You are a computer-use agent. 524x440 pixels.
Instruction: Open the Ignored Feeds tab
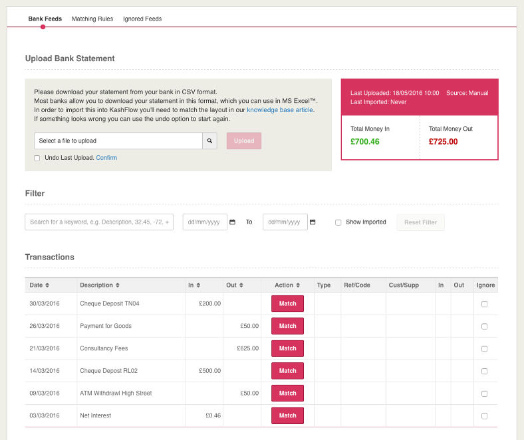pyautogui.click(x=142, y=19)
